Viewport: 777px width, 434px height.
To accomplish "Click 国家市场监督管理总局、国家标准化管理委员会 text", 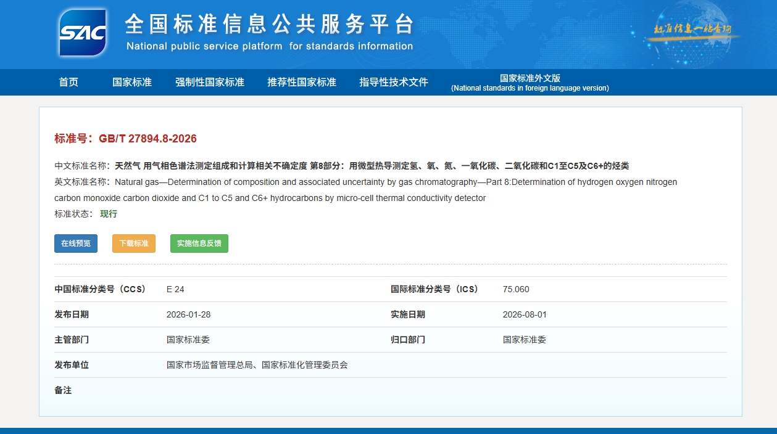I will pyautogui.click(x=257, y=365).
